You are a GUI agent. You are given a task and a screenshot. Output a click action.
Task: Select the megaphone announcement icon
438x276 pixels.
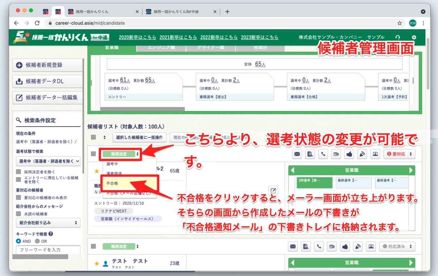click(x=362, y=154)
